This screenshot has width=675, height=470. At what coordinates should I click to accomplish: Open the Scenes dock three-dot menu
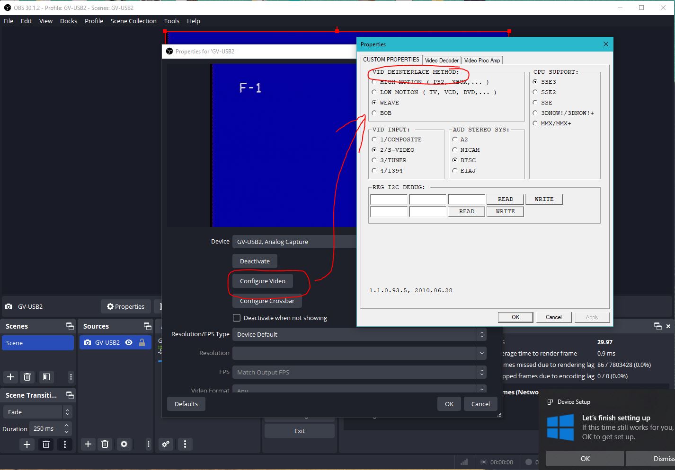(x=71, y=377)
